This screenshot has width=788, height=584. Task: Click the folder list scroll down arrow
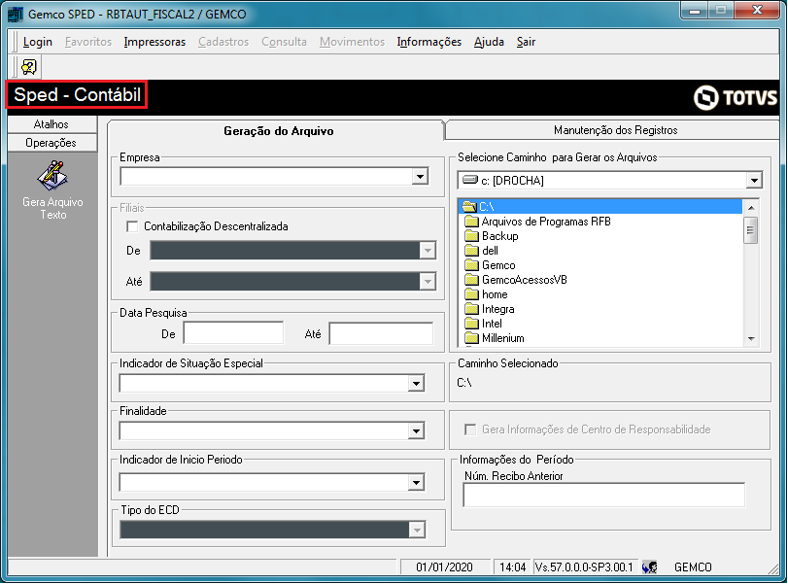[x=751, y=339]
